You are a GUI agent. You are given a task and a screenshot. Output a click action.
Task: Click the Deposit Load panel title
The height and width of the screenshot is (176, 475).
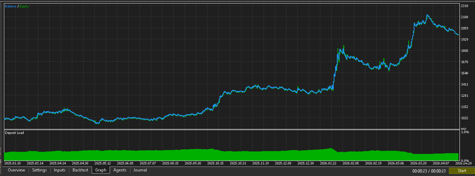(x=14, y=133)
